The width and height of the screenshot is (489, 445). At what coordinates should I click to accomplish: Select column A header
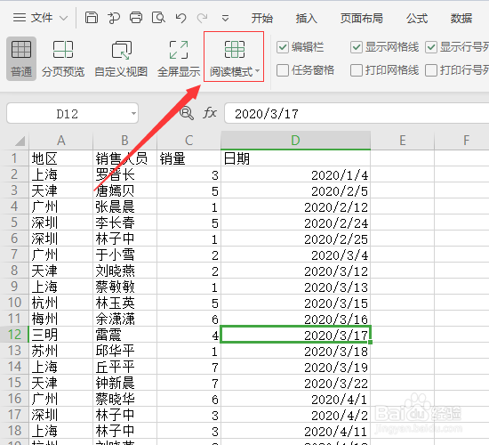[x=61, y=141]
